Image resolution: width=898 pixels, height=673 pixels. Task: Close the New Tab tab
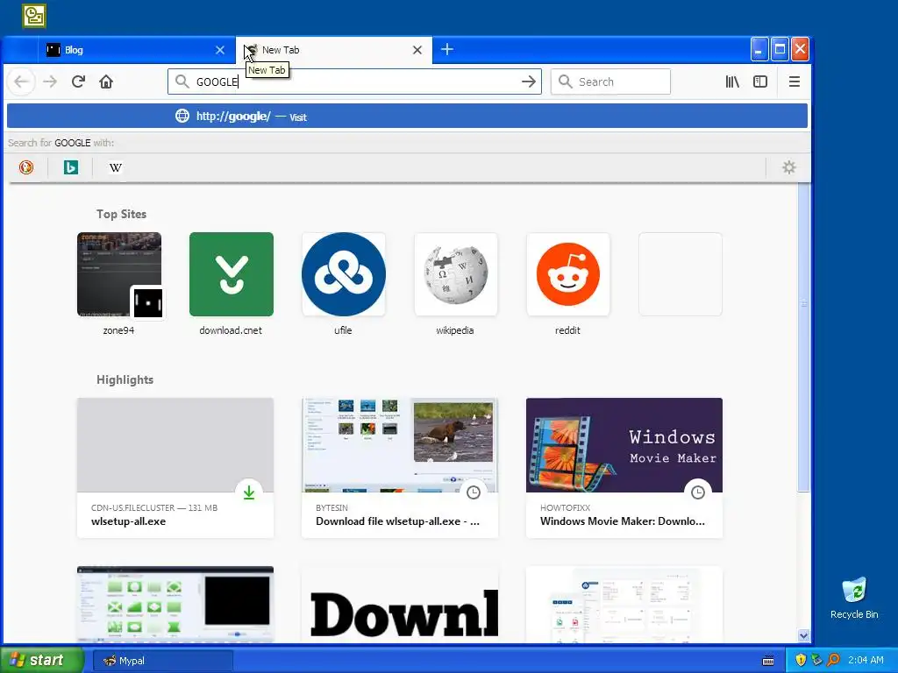pyautogui.click(x=417, y=50)
